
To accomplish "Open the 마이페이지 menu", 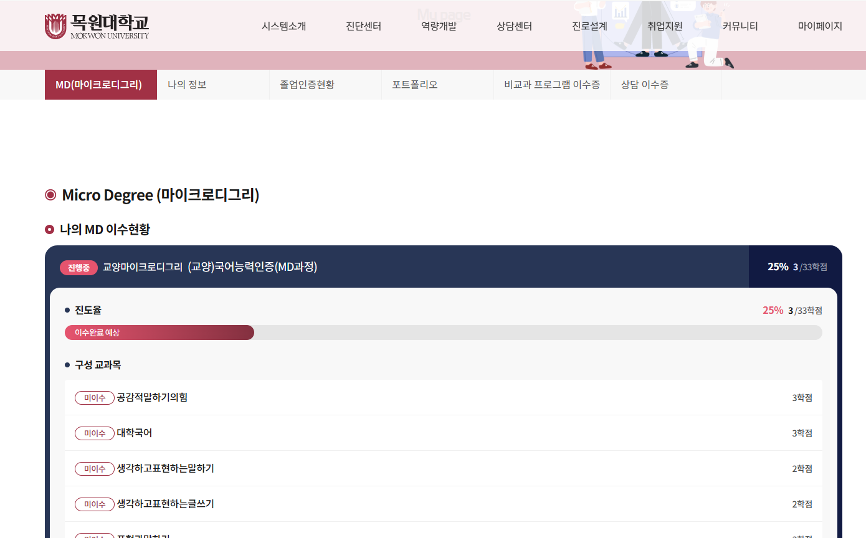I will [x=820, y=26].
